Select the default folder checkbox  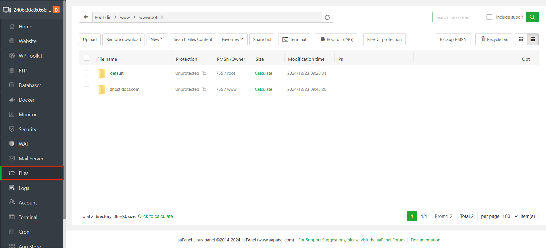pos(86,73)
